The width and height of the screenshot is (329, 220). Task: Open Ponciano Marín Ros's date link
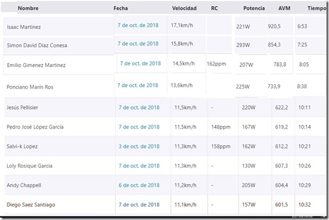(x=138, y=85)
